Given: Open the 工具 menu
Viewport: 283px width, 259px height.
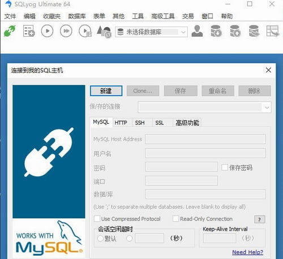Looking at the screenshot, I should coord(138,16).
